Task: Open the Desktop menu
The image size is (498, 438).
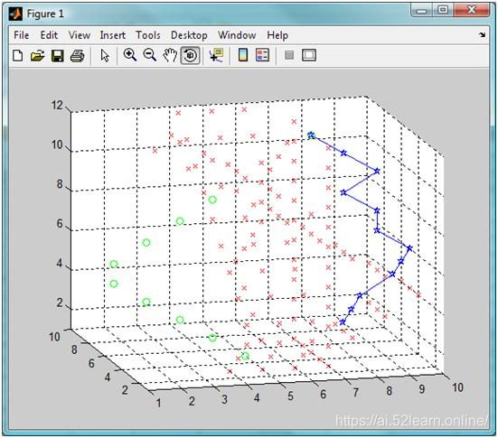Action: point(189,35)
